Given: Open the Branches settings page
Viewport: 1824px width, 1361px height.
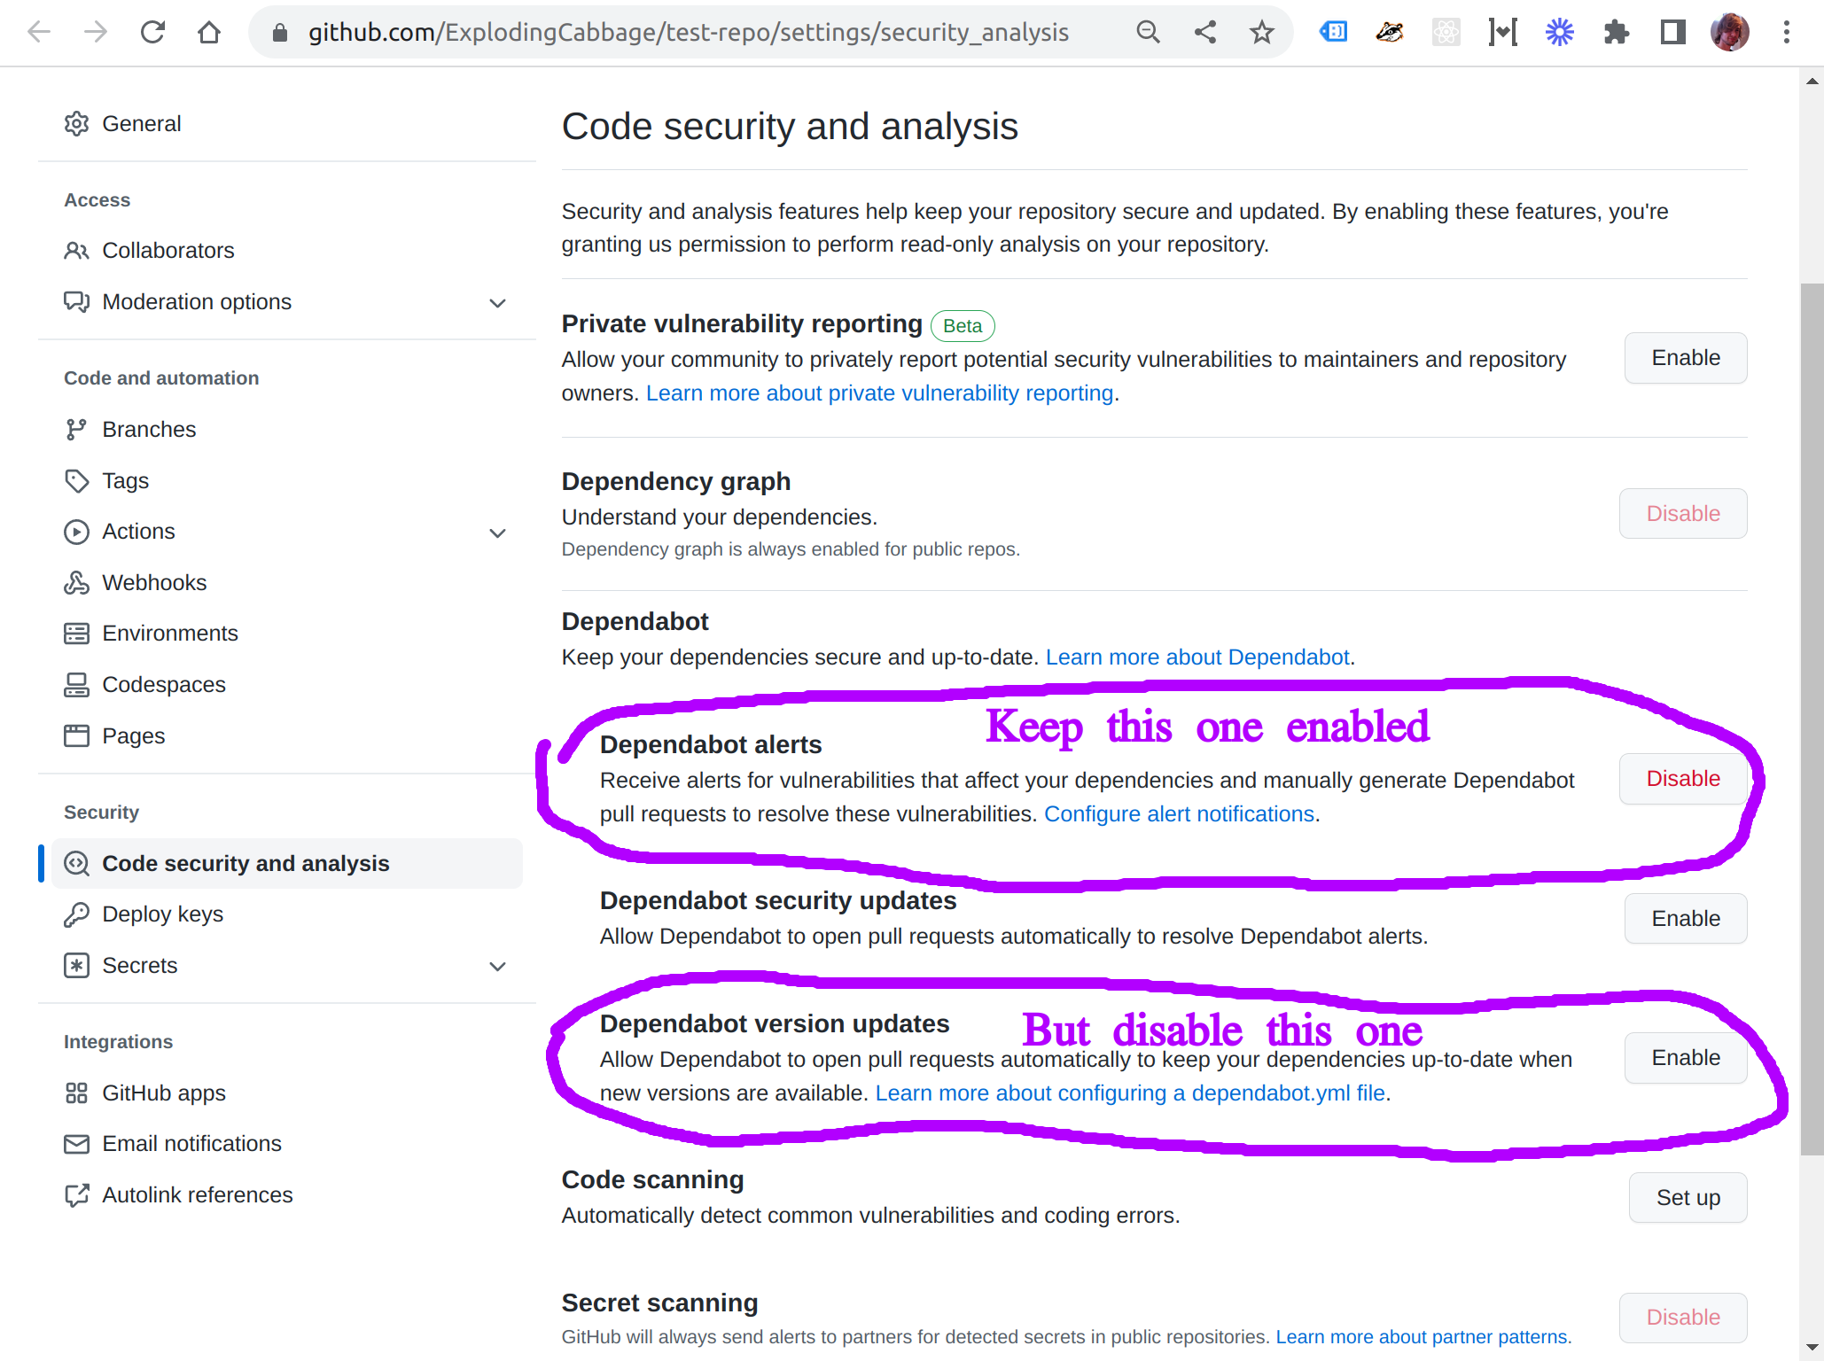Looking at the screenshot, I should coord(149,430).
